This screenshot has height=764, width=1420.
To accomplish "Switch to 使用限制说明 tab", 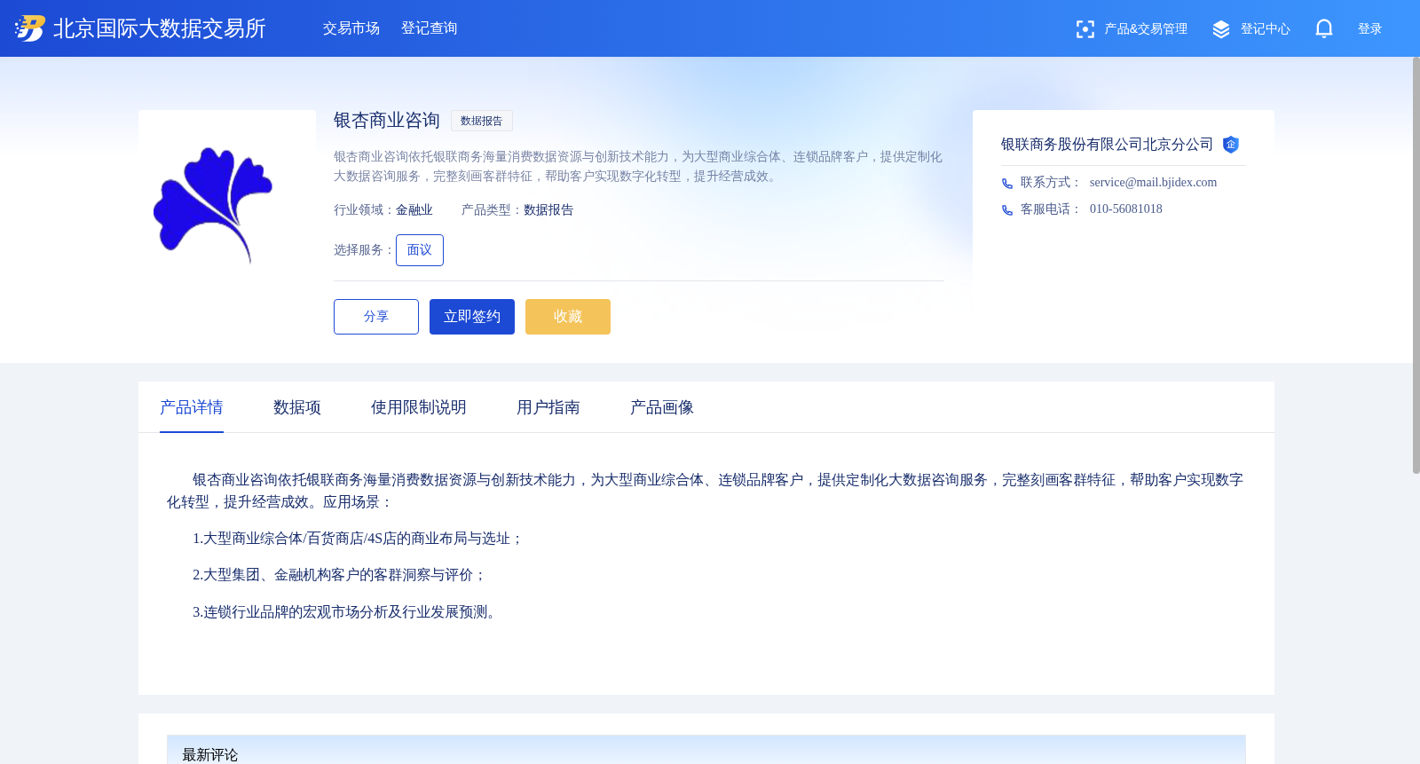I will 419,407.
